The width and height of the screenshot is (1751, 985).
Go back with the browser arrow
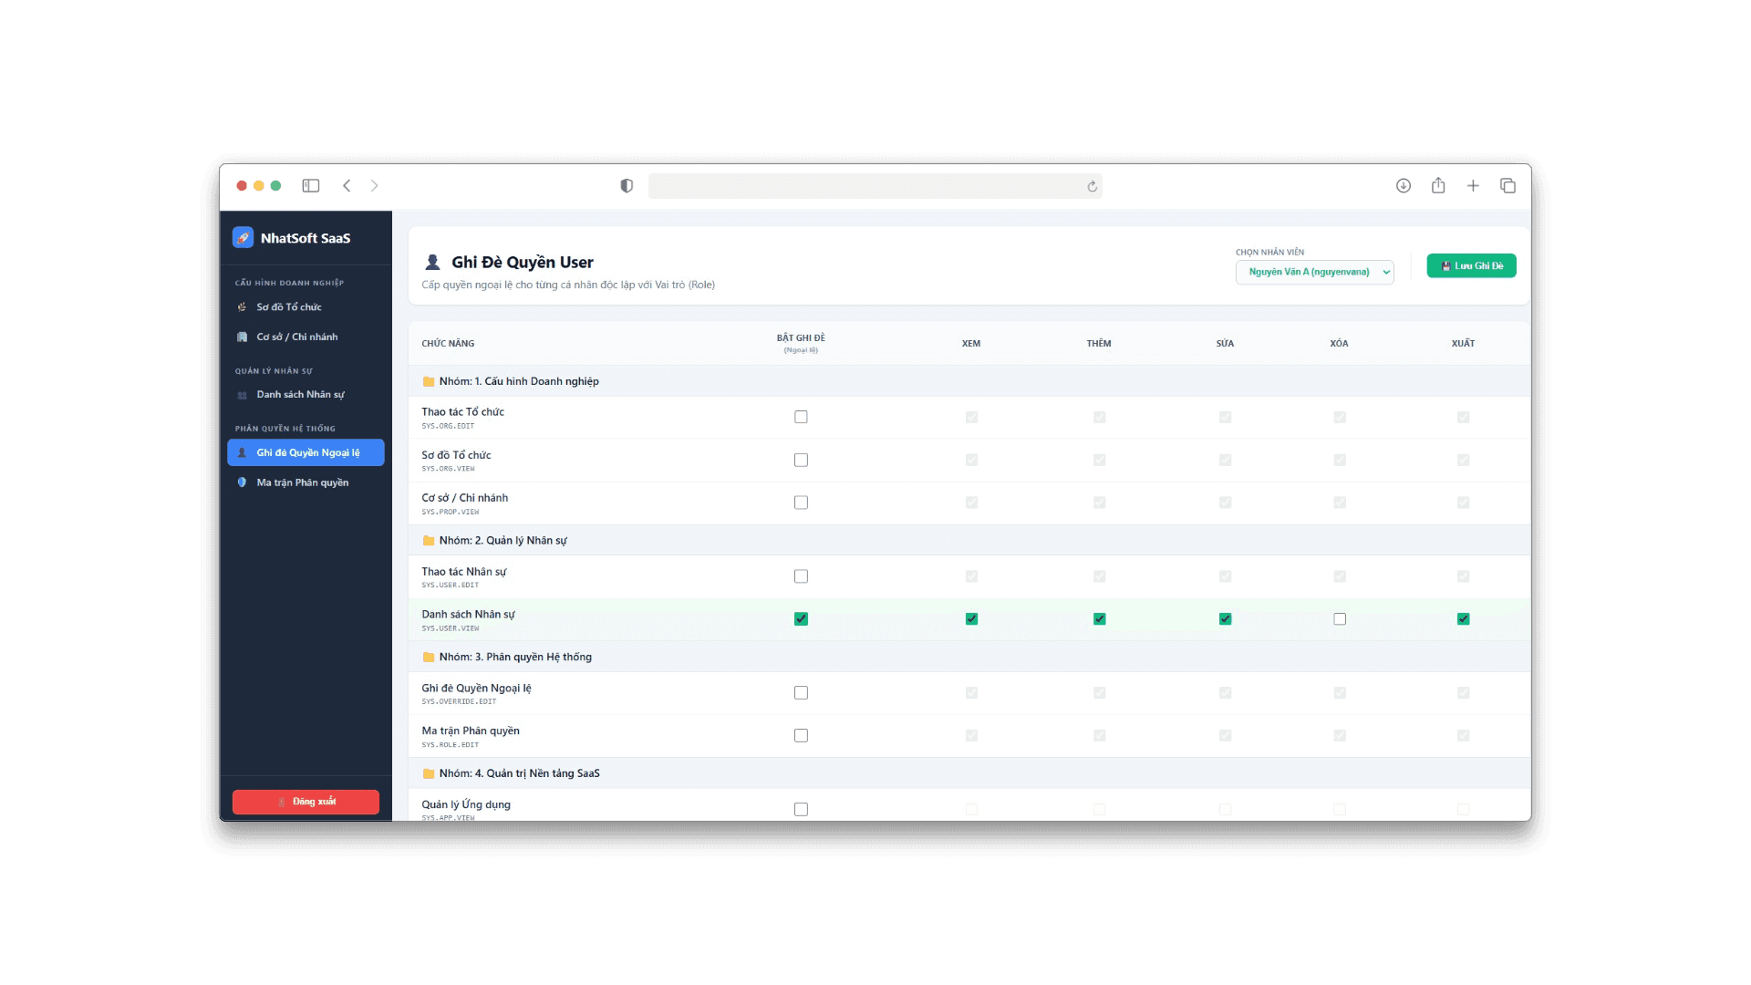[347, 186]
